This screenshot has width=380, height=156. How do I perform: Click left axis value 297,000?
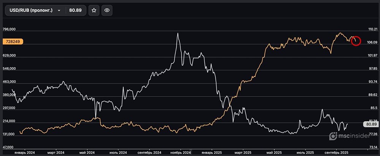coord(9,108)
